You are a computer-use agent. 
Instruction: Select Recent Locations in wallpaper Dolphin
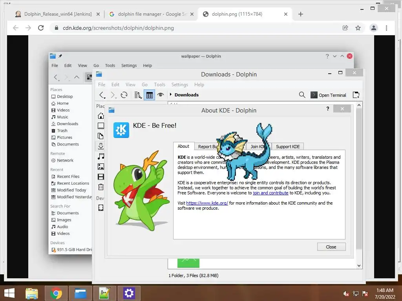[x=70, y=183]
